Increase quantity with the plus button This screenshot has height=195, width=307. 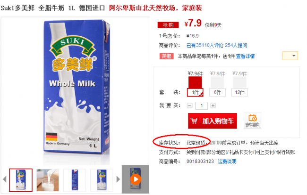click(x=213, y=106)
